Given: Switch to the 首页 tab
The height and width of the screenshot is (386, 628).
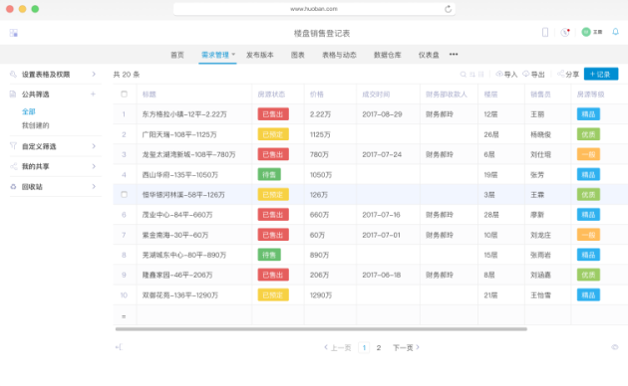Looking at the screenshot, I should click(x=177, y=55).
